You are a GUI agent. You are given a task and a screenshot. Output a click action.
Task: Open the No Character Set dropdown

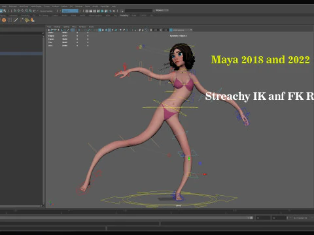click(300, 218)
